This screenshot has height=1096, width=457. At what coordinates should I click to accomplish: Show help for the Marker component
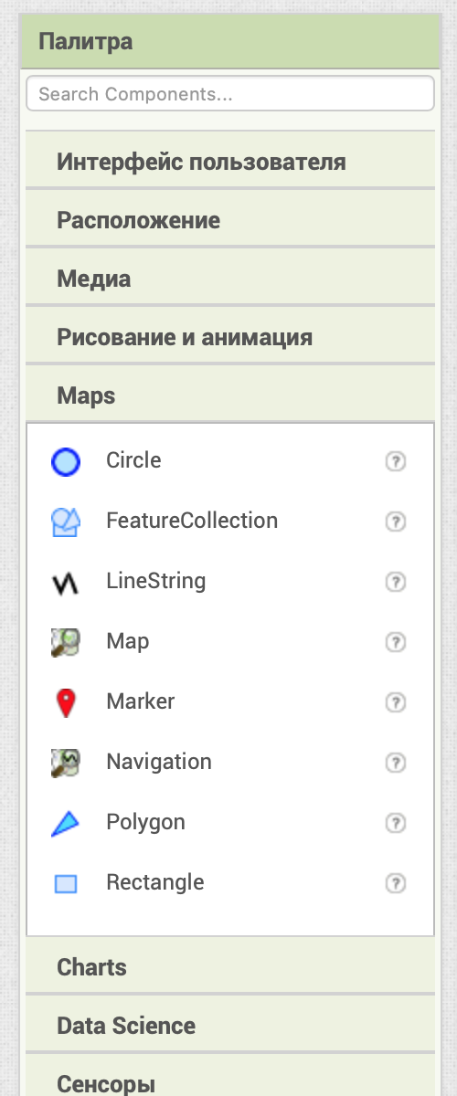(x=395, y=703)
